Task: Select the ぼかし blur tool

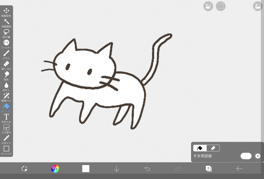Action: pos(6,86)
